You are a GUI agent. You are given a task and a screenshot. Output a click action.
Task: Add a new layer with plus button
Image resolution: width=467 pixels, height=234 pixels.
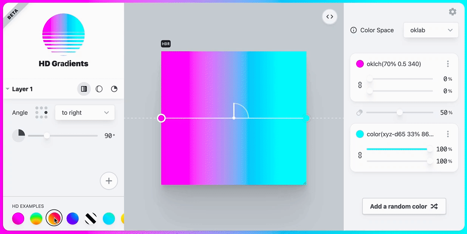[x=109, y=181]
